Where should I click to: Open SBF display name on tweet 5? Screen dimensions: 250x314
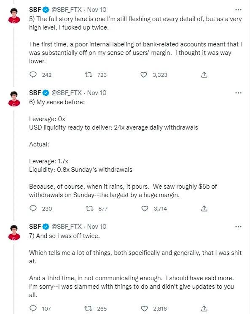click(35, 10)
